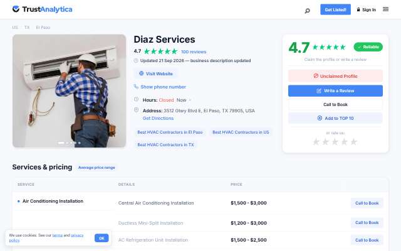
Task: Click the clock icon beside Hours
Action: 136,99
